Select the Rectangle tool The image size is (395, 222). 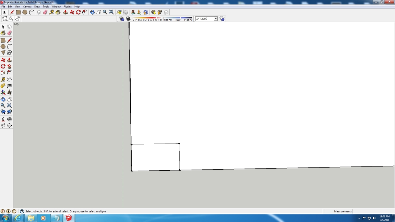(18, 12)
